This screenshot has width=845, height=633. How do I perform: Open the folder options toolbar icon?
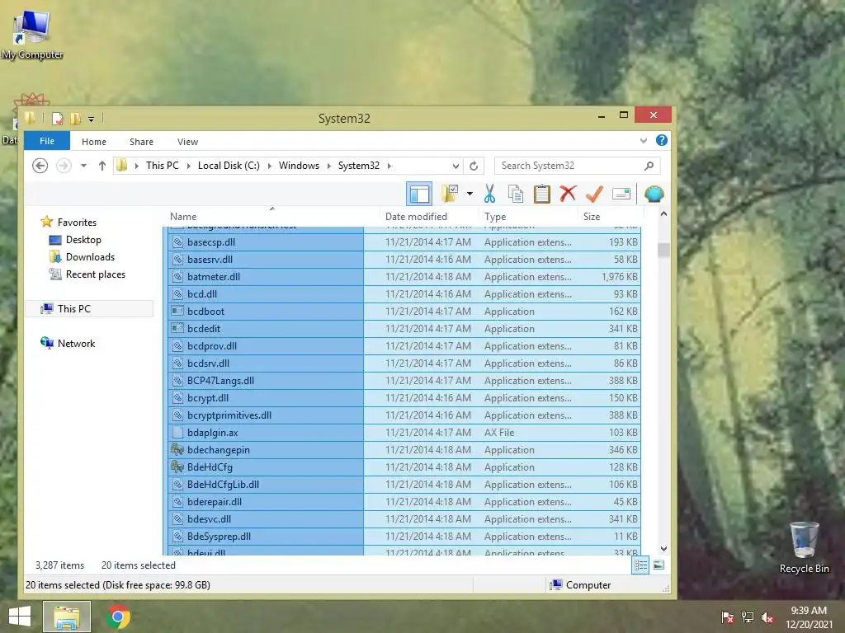click(x=450, y=194)
